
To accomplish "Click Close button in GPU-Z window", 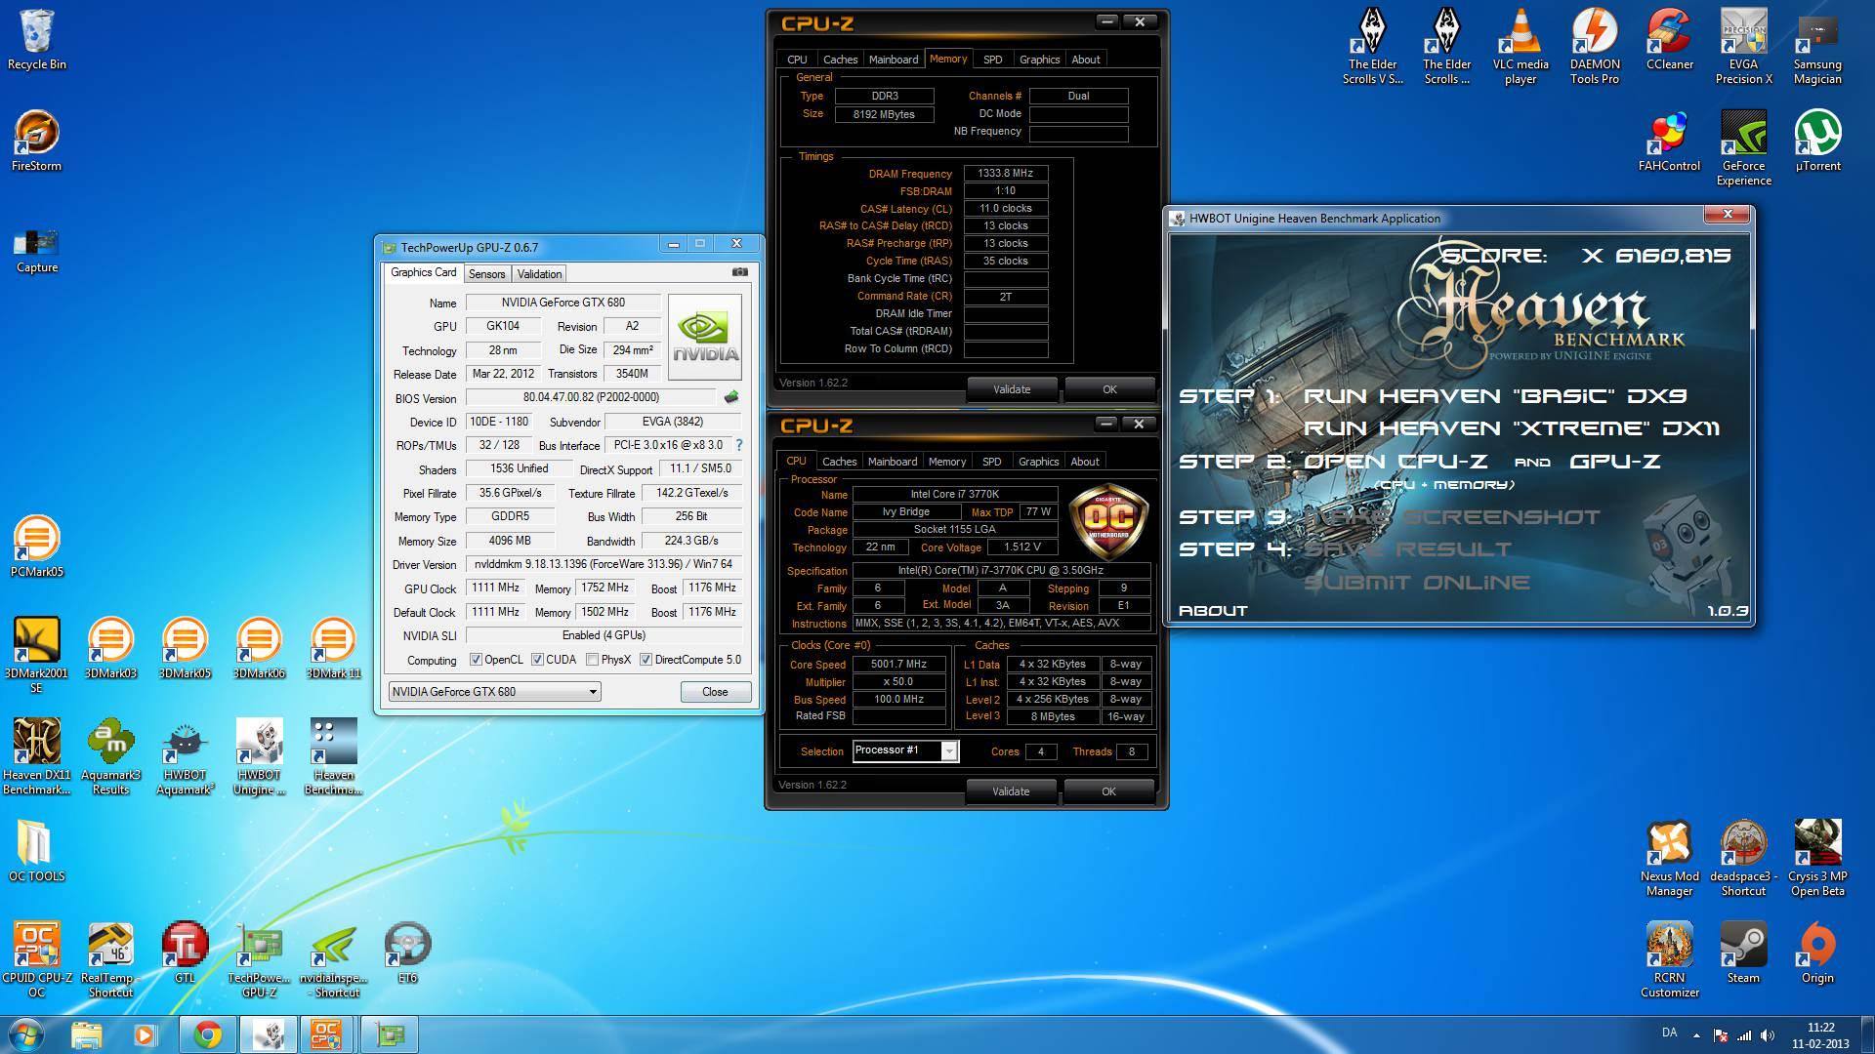I will (x=715, y=692).
